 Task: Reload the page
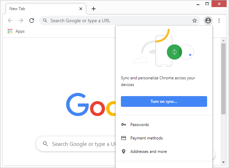pos(32,20)
